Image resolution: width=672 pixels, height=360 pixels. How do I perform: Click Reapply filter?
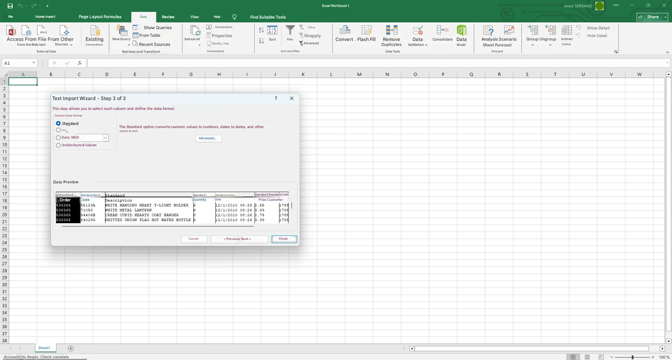pyautogui.click(x=310, y=36)
